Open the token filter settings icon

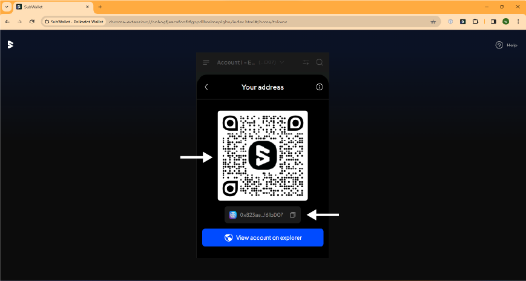point(306,62)
